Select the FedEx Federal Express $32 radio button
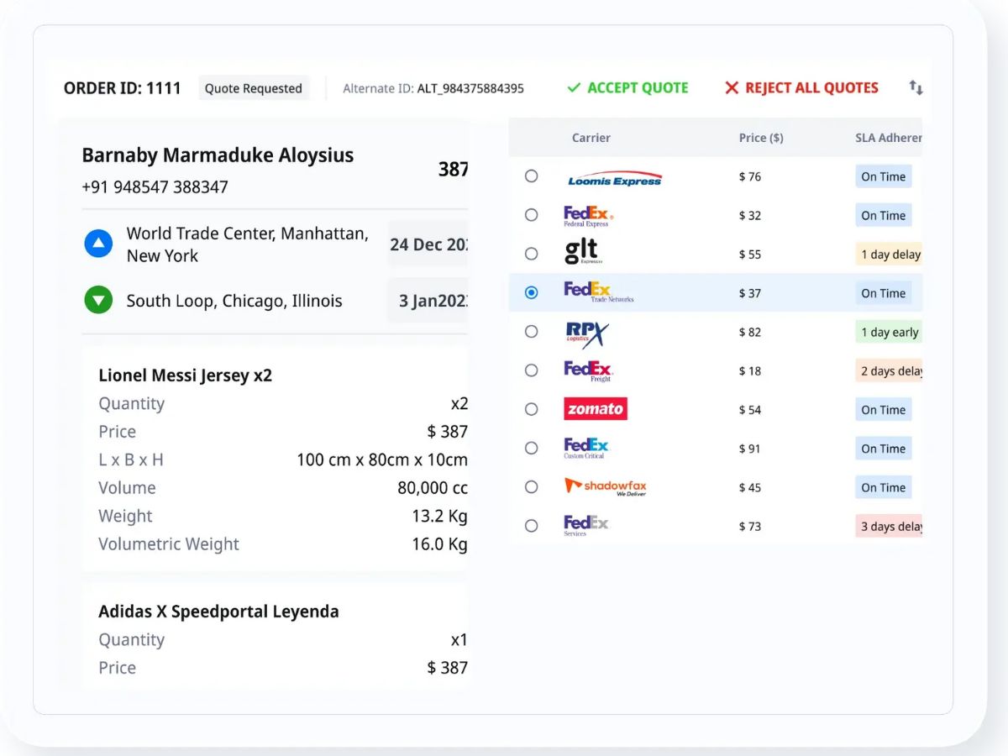 tap(532, 215)
